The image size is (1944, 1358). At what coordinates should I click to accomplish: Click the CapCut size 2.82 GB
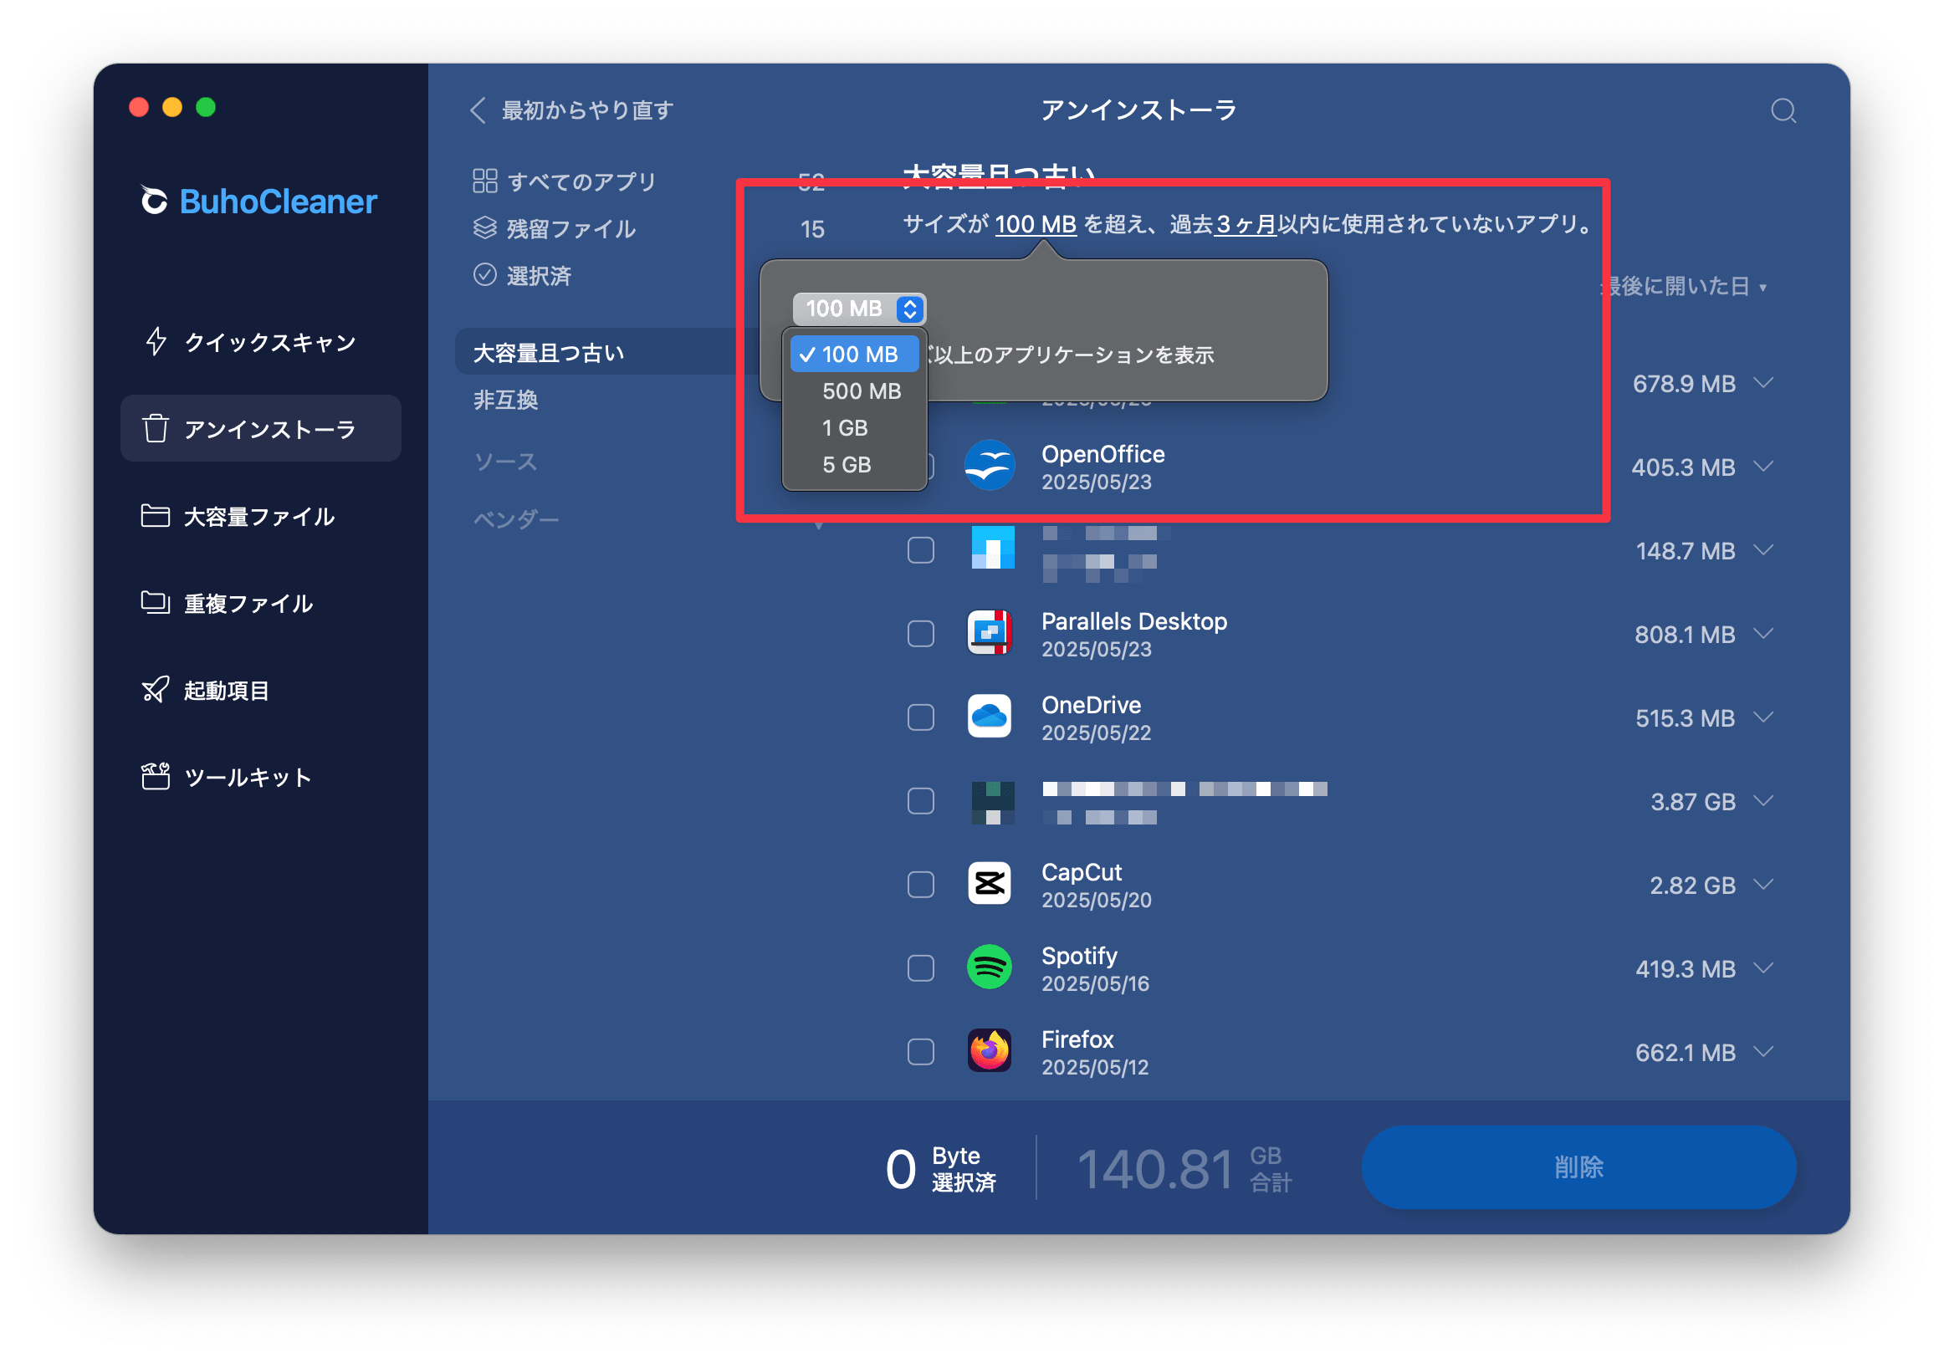click(x=1691, y=885)
